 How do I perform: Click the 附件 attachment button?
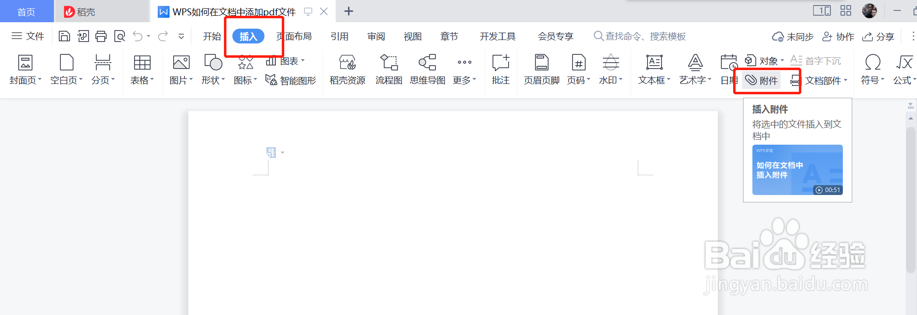point(762,80)
